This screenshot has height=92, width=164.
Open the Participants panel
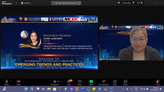(55, 82)
